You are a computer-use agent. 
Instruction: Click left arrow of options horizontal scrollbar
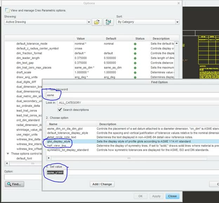coord(7,163)
